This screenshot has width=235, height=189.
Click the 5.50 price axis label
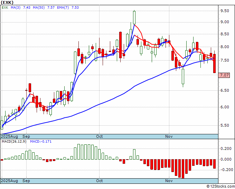pyautogui.click(x=225, y=125)
